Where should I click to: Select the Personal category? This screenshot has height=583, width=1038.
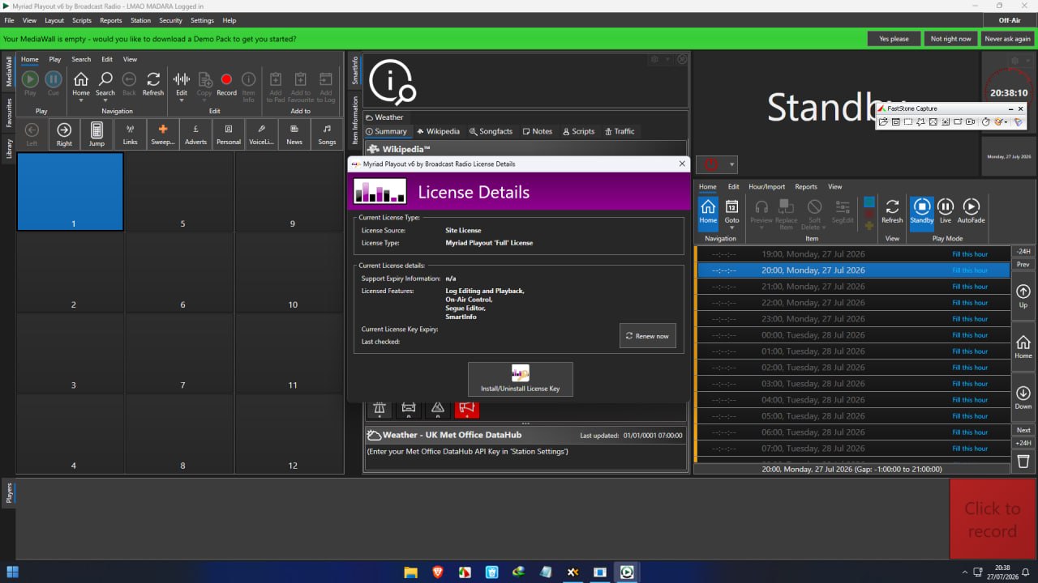(229, 134)
